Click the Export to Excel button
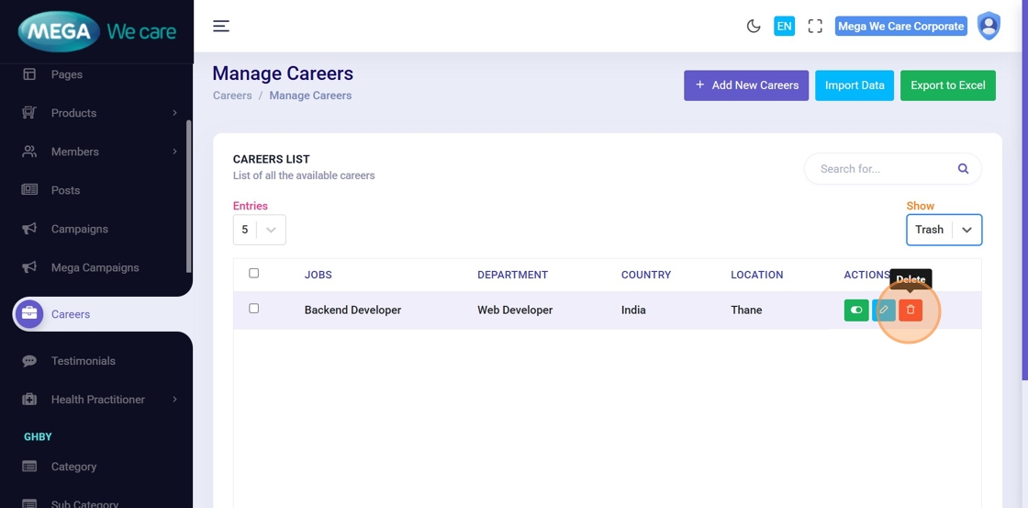Screen dimensions: 1028x508 pyautogui.click(x=947, y=85)
